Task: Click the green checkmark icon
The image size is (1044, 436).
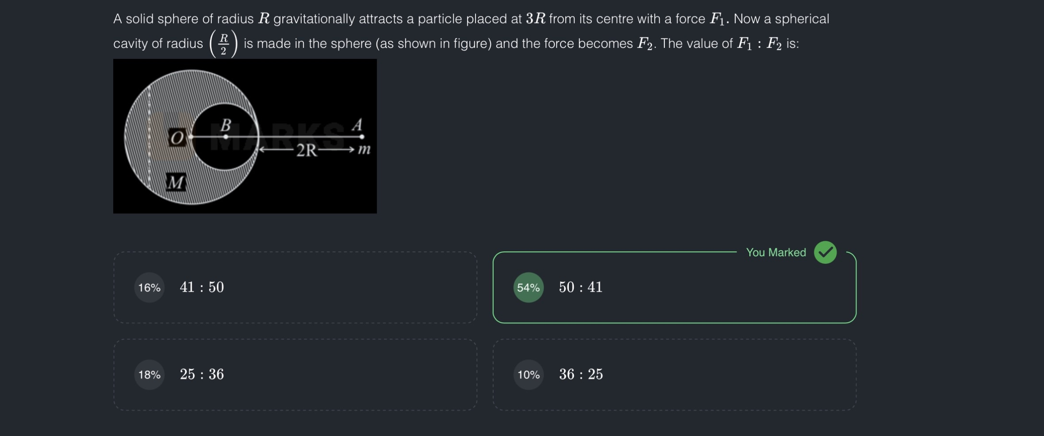Action: coord(825,252)
